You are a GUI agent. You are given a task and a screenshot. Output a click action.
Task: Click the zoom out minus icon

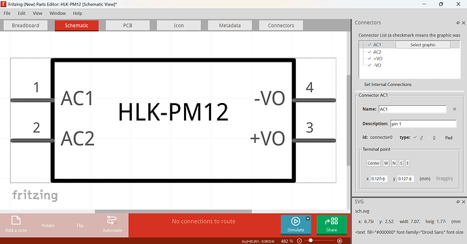(300, 241)
